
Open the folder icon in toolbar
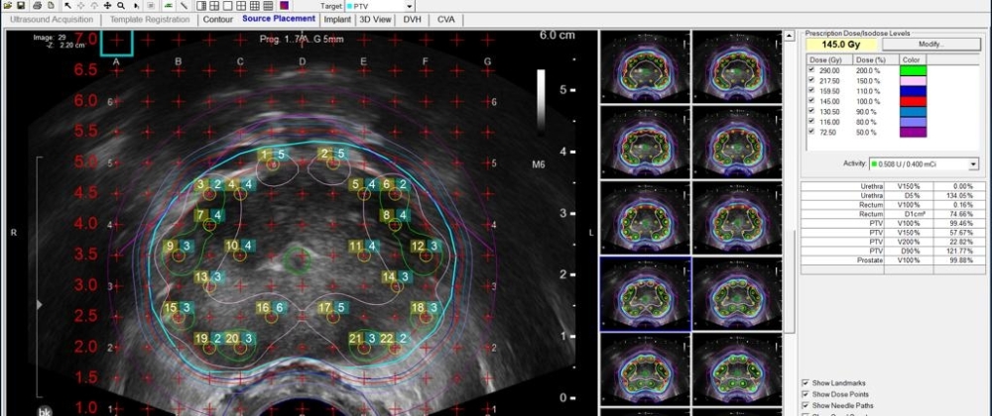point(8,5)
